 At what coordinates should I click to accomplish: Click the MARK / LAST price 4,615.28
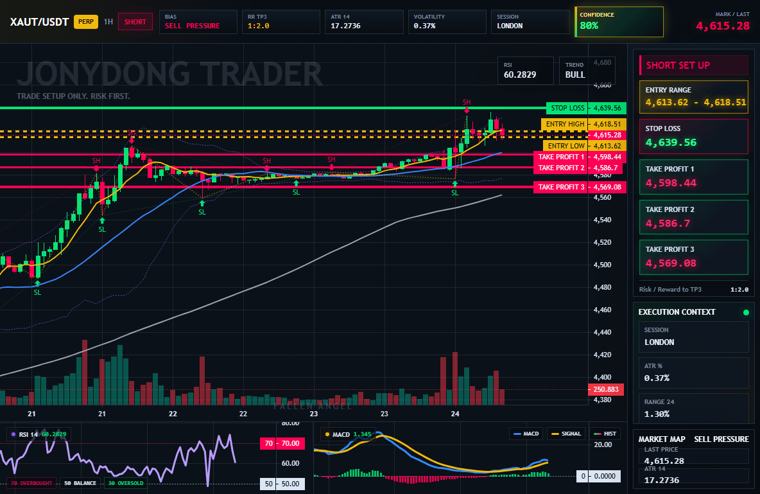click(x=723, y=26)
